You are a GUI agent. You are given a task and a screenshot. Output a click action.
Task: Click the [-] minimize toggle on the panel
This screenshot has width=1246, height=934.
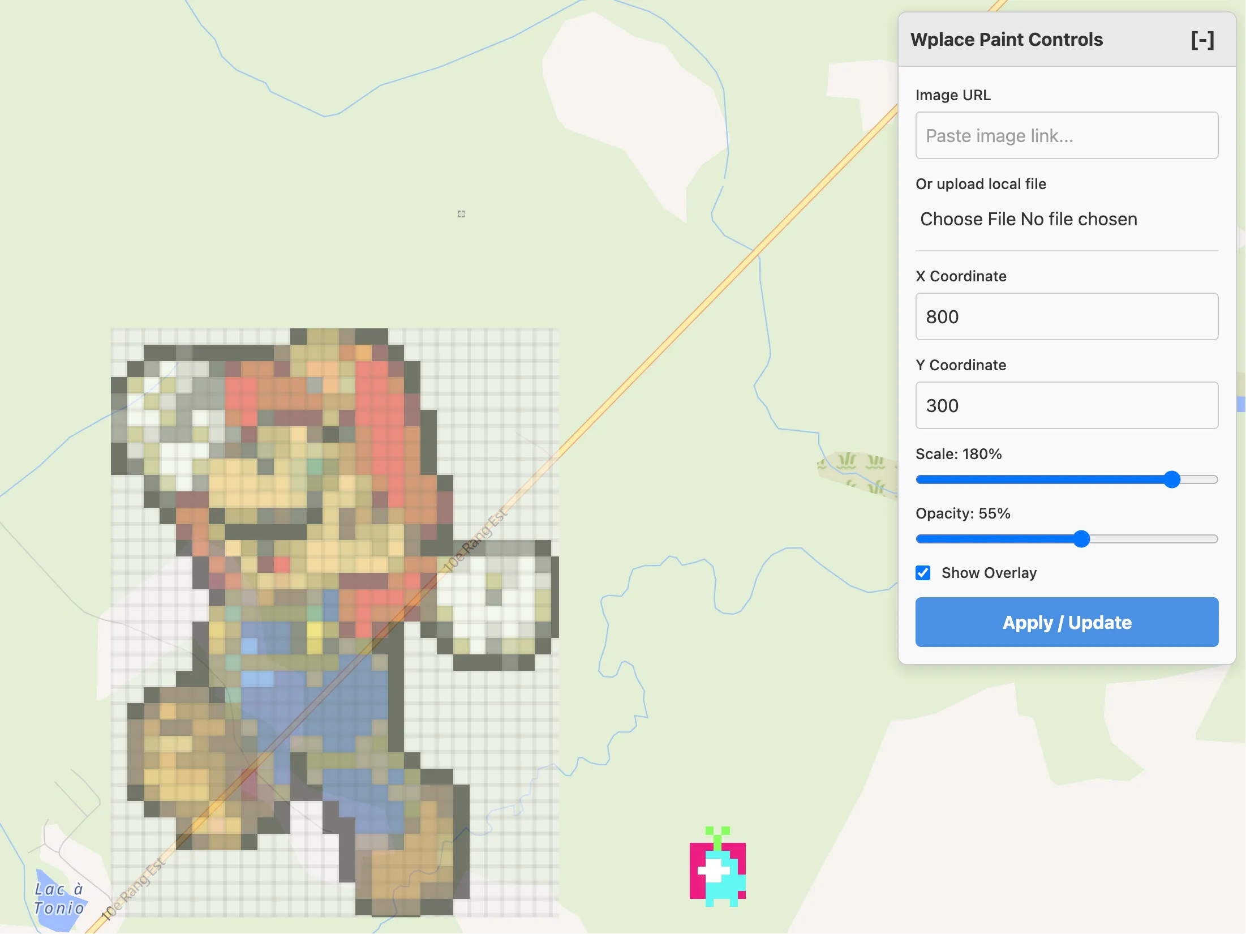click(1202, 40)
